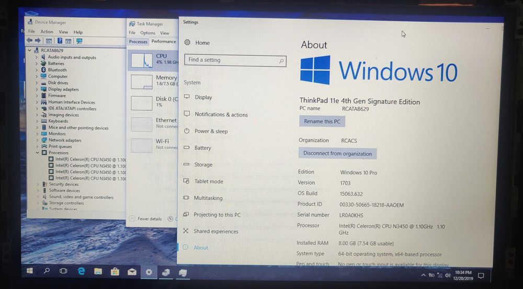Click Fewer details in Task Manager
The width and height of the screenshot is (523, 289).
tap(146, 219)
